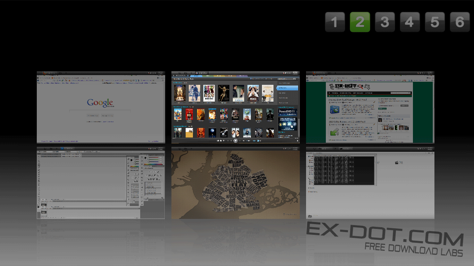This screenshot has height=266, width=474.
Task: Click the PowerDVD eye icon in taskbar
Action: click(197, 73)
